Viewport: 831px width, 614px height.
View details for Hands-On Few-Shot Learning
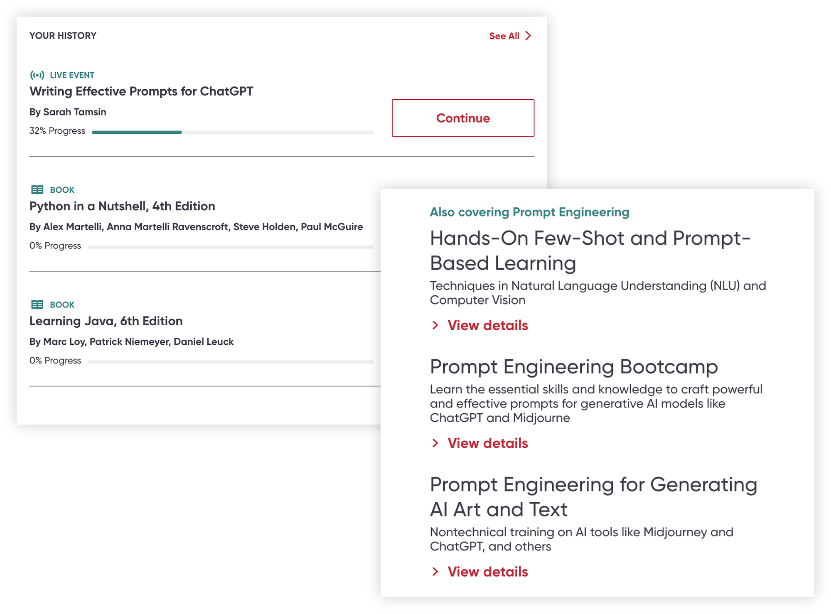tap(487, 325)
